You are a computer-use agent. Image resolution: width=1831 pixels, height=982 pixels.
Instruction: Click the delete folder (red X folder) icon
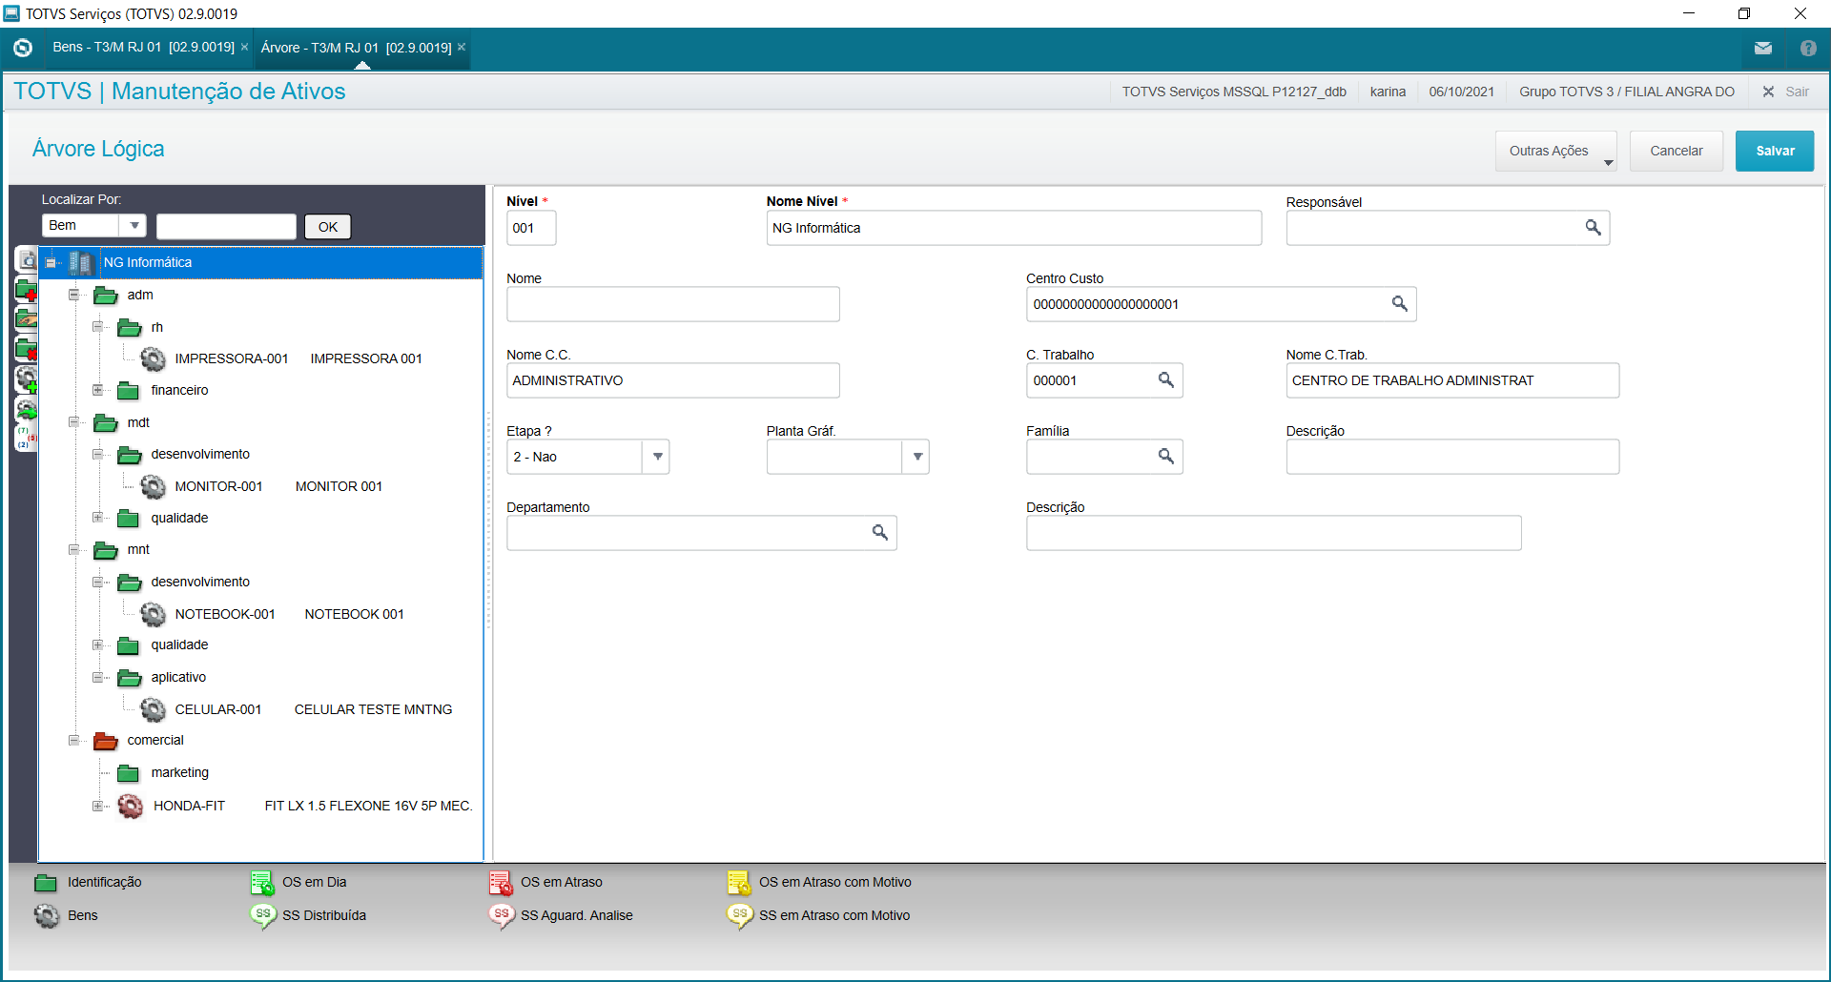[x=27, y=349]
